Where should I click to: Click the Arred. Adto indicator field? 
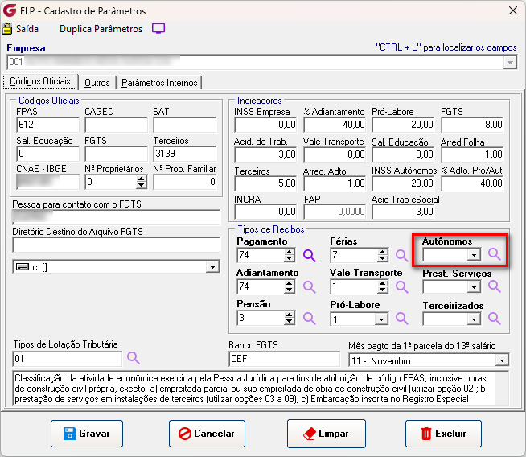pos(335,183)
